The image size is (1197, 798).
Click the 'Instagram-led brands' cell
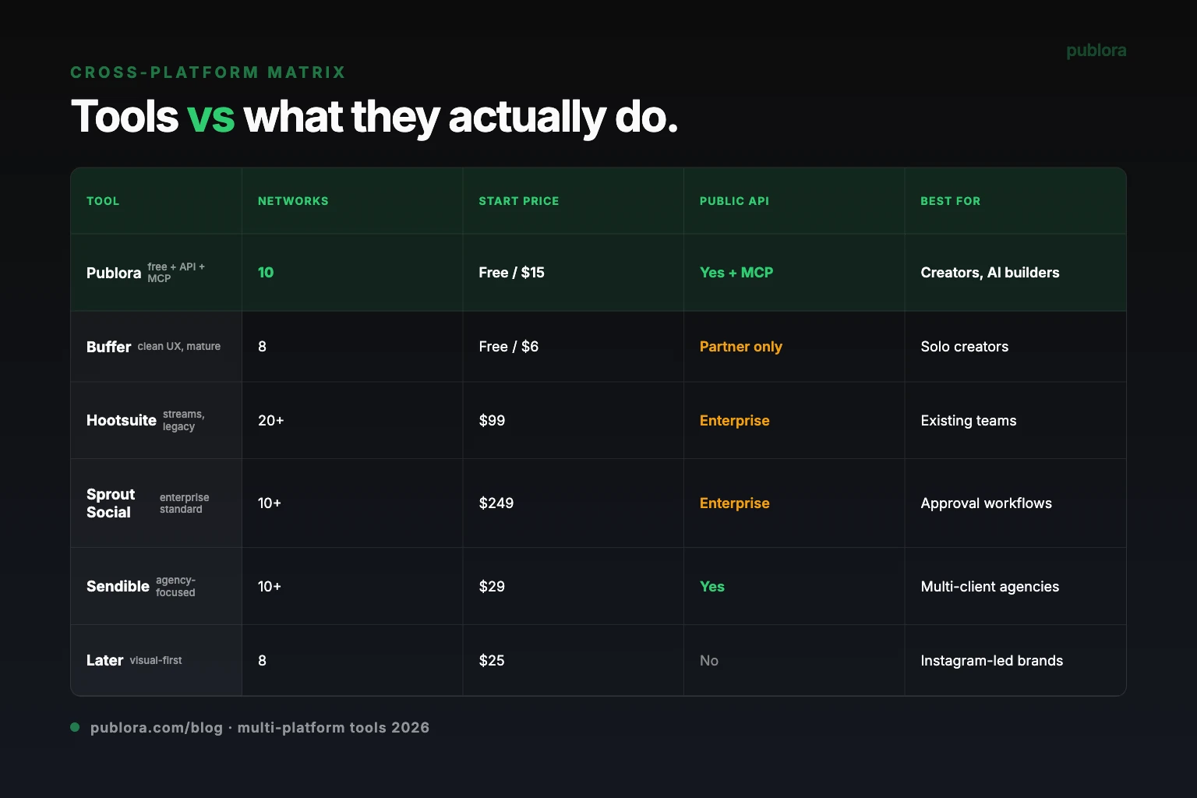coord(991,661)
